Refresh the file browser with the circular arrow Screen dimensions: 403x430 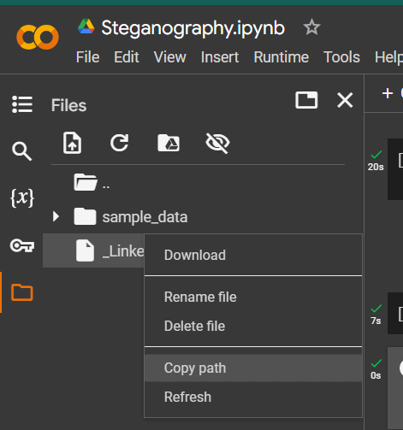click(120, 143)
